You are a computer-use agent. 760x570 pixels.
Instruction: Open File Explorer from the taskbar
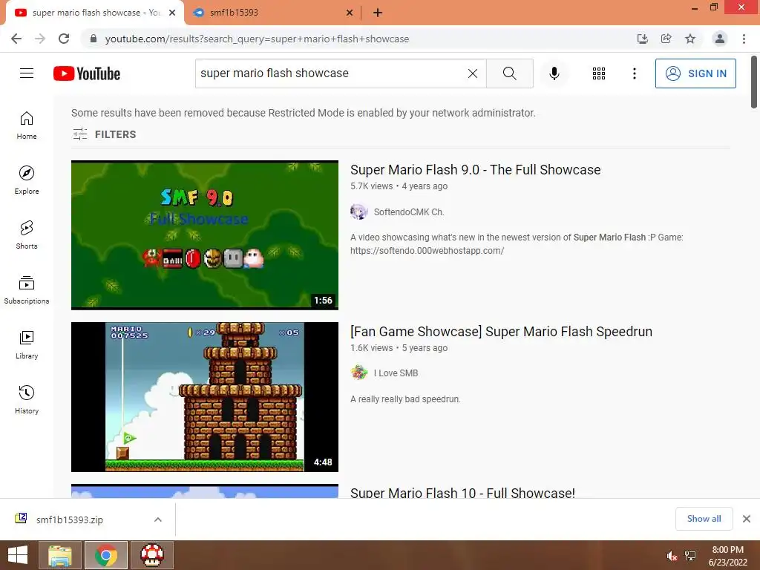[x=59, y=555]
